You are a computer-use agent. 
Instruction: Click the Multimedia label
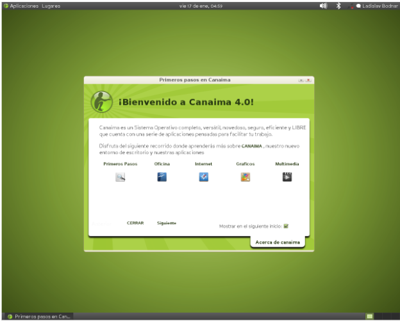pos(287,164)
